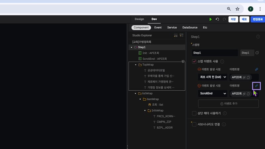Undo the last edit in the toolbar

click(217, 19)
